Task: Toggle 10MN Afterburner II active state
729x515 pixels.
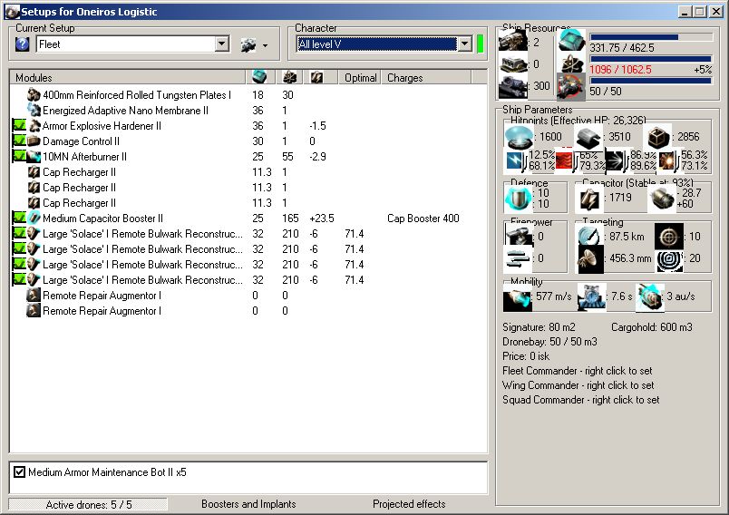Action: tap(19, 156)
